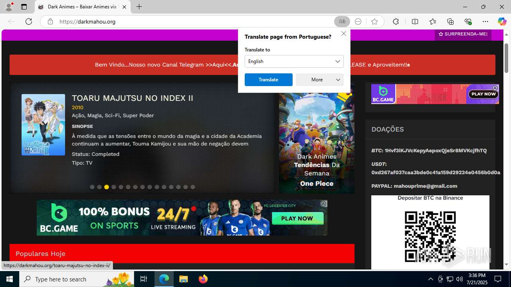
Task: Refresh the page
Action: tap(29, 22)
